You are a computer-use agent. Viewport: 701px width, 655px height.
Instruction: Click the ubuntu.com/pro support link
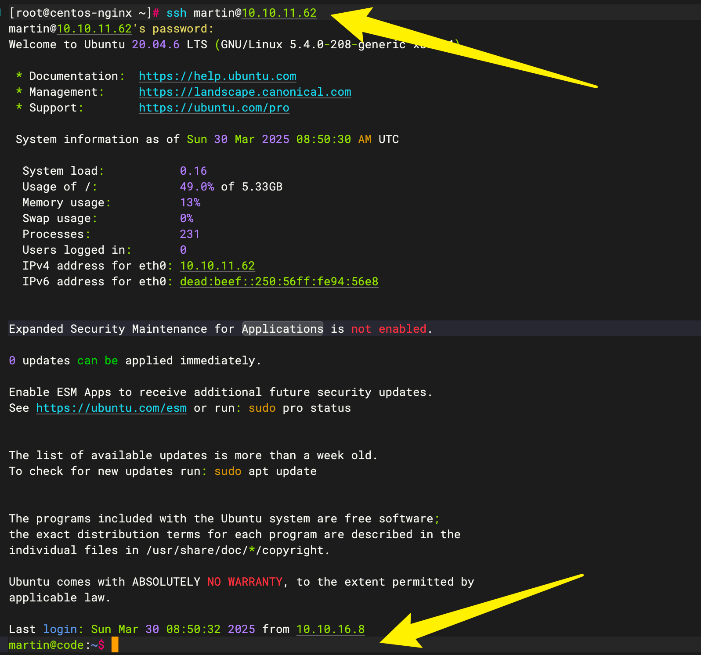[214, 108]
